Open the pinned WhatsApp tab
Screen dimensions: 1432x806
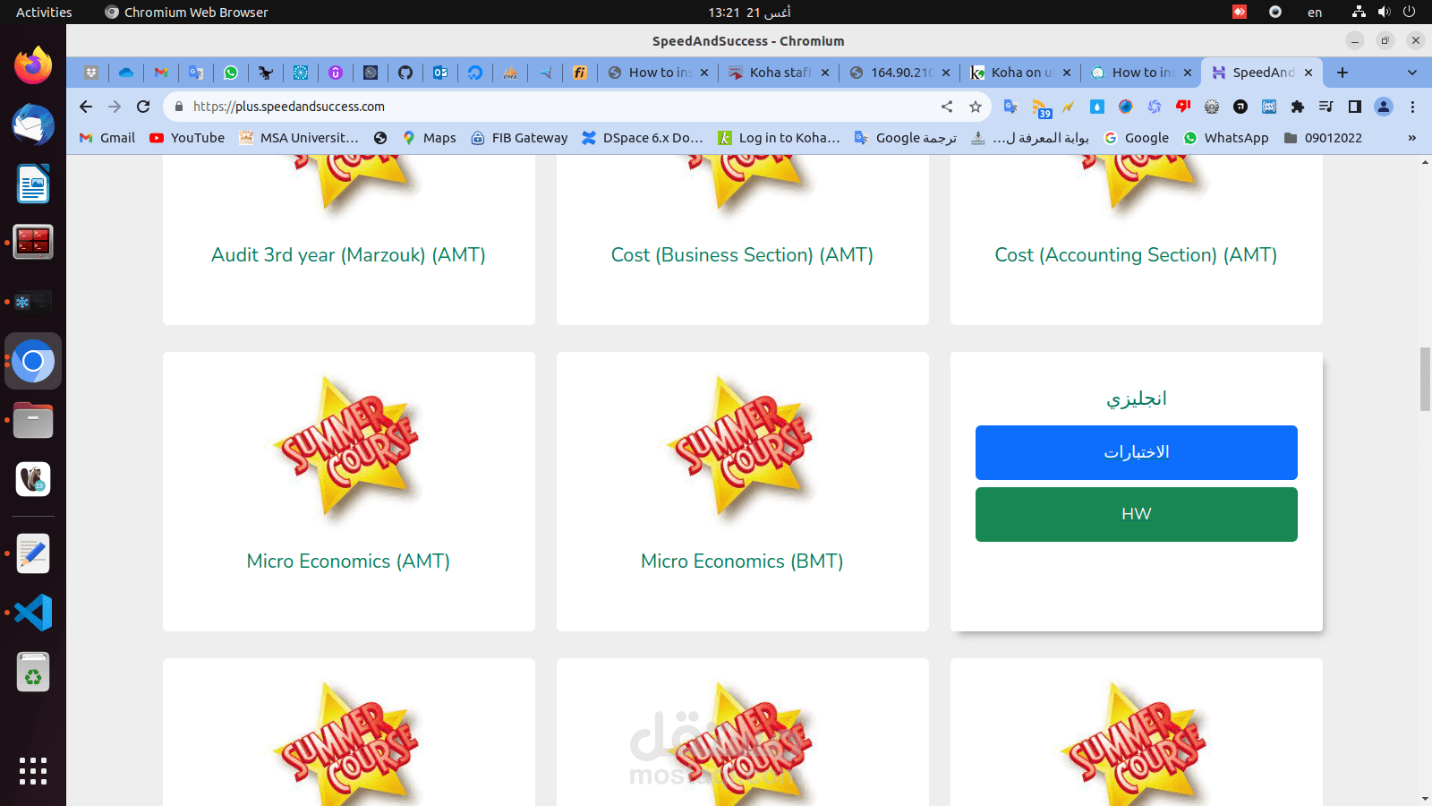231,73
